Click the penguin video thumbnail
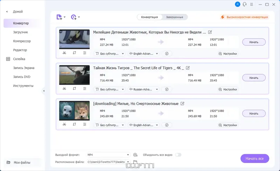 click(74, 39)
